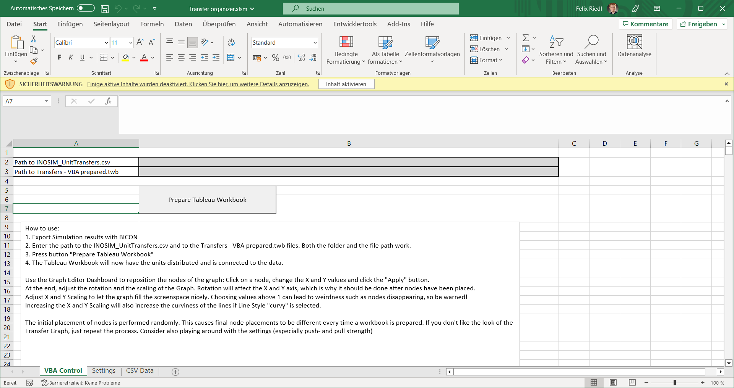Viewport: 734px width, 388px height.
Task: Toggle bold formatting (F)
Action: coord(59,58)
